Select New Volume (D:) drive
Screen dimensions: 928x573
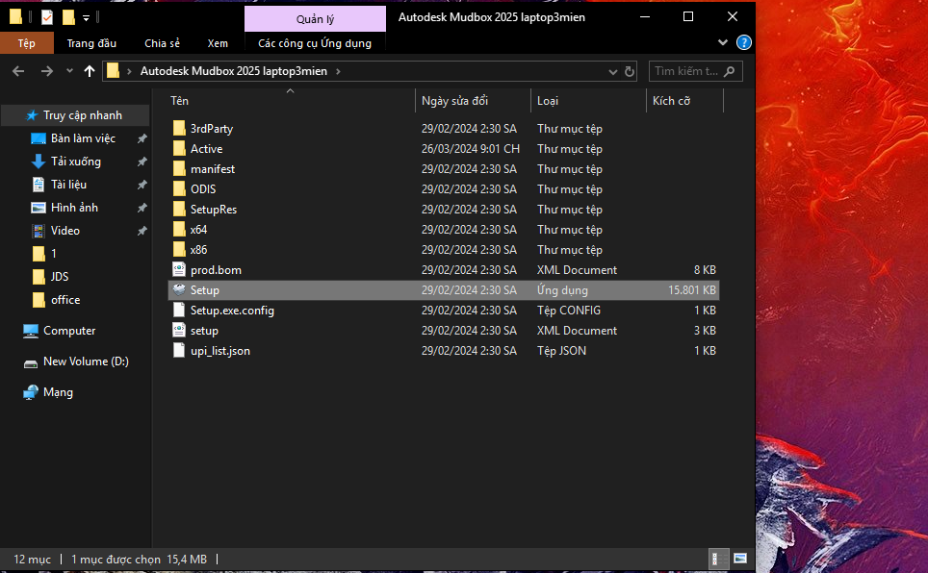(x=86, y=361)
